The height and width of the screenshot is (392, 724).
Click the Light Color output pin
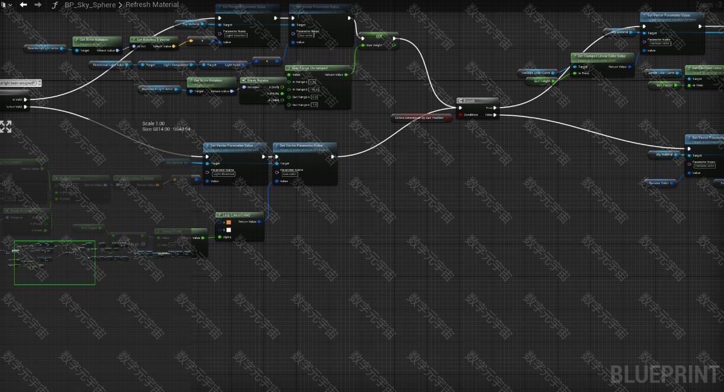click(x=243, y=65)
